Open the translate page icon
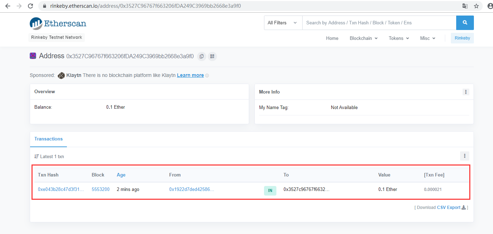This screenshot has height=234, width=493. (465, 6)
